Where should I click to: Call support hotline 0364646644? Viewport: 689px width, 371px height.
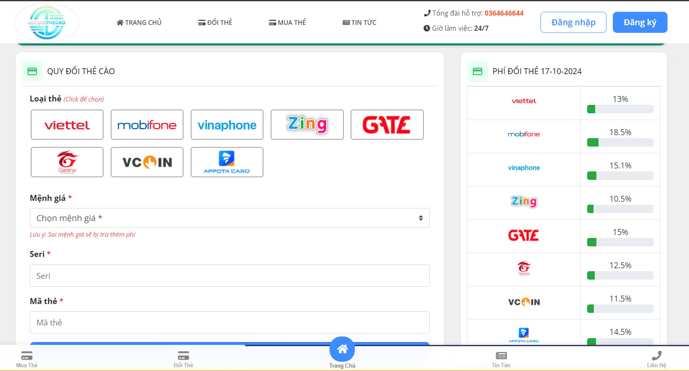[504, 13]
